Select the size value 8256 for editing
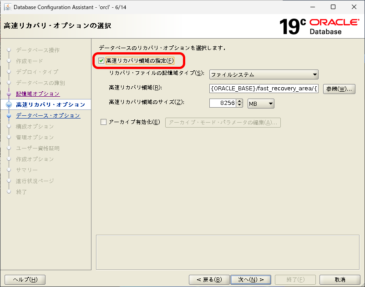 point(223,104)
